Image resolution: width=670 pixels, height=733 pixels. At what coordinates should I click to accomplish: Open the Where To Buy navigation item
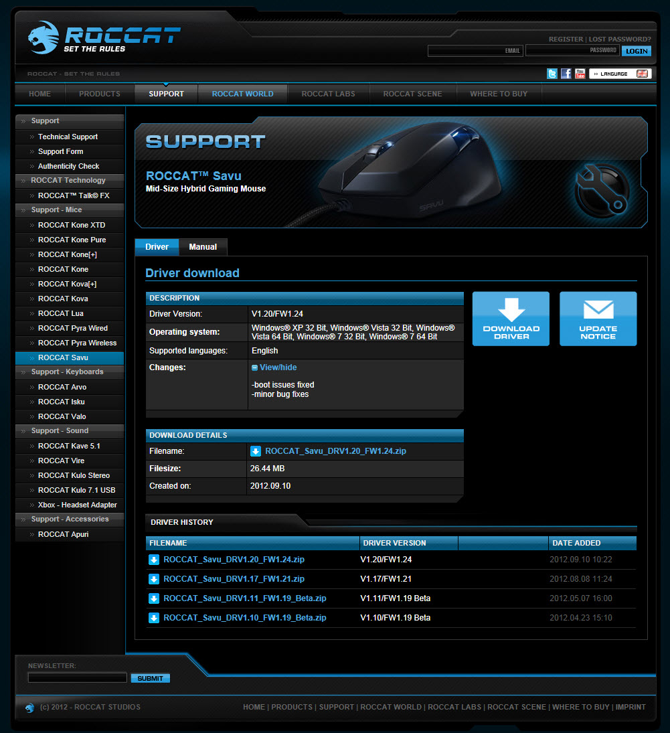(499, 94)
